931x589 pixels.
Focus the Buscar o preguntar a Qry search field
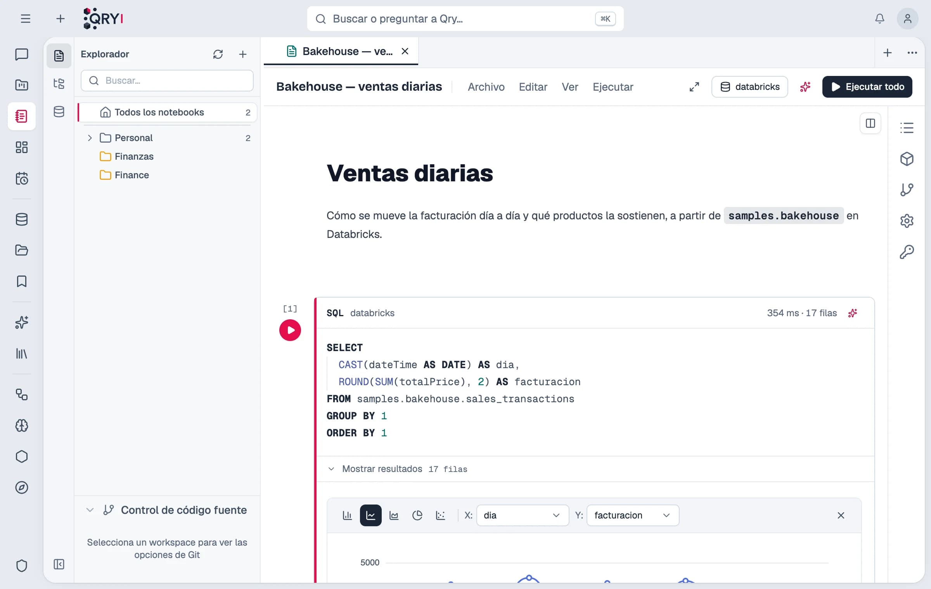click(465, 19)
